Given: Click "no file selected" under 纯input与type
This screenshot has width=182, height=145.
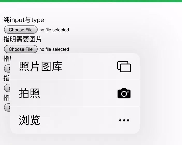Looking at the screenshot, I should coord(54,30).
